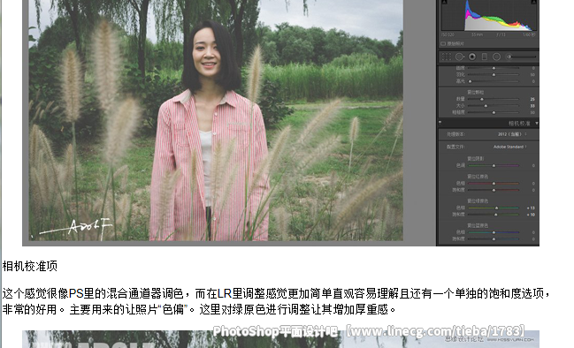Click the grain size value 33
574x348 pixels.
click(x=532, y=106)
